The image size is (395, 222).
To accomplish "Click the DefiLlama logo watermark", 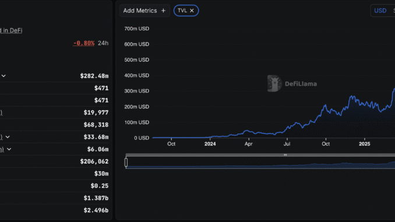I will point(292,83).
